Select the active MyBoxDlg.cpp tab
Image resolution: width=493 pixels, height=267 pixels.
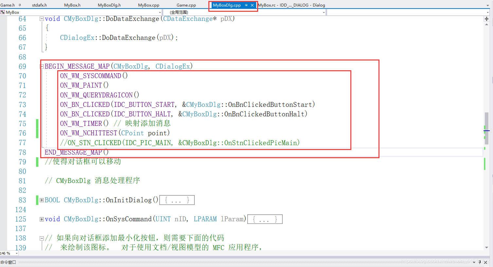(x=227, y=5)
